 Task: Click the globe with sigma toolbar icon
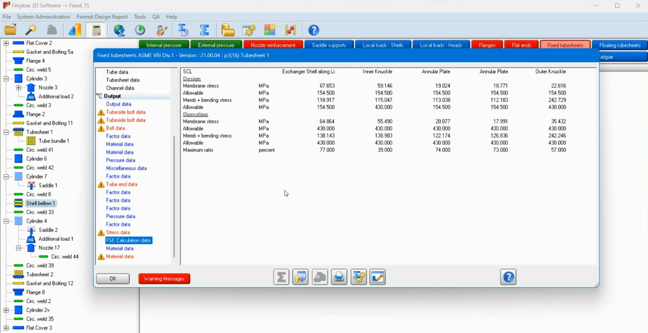point(119,30)
